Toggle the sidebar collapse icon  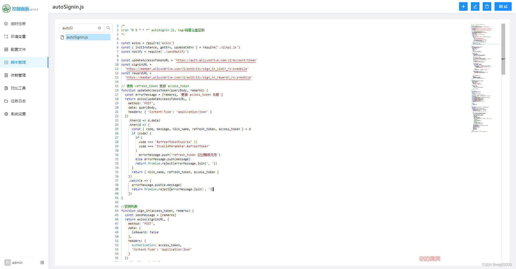42,263
